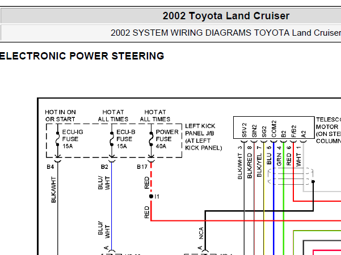
Task: Click the BLK/RED 8 wire label
Action: pos(250,162)
